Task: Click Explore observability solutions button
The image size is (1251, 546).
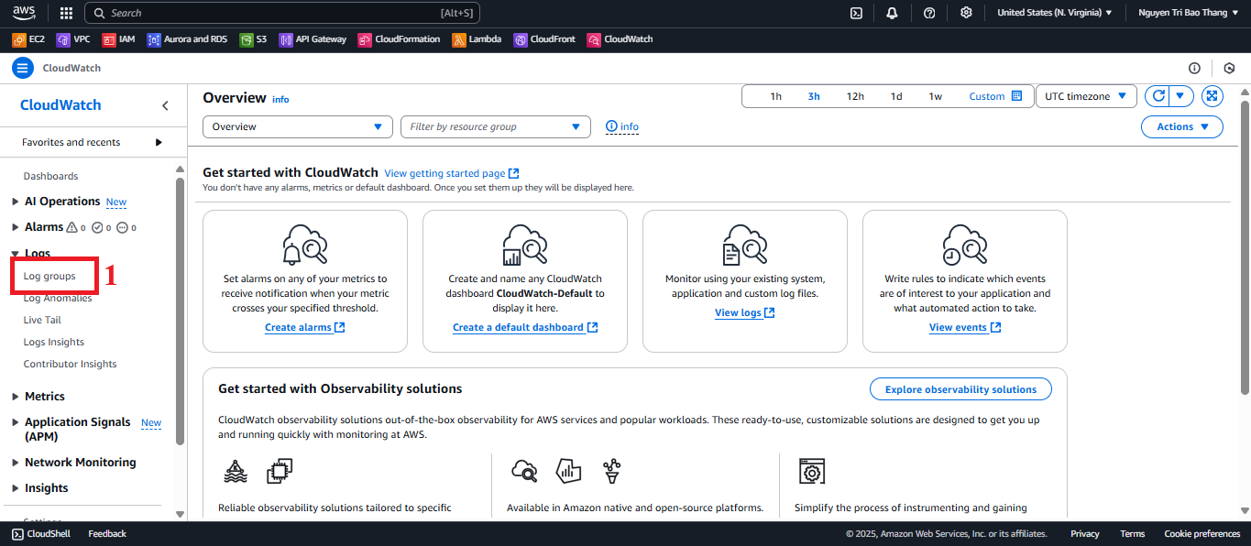Action: click(960, 389)
